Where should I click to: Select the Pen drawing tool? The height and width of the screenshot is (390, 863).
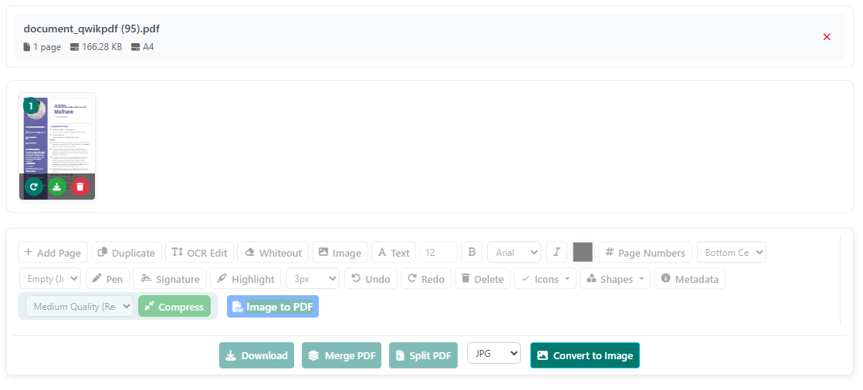[x=107, y=278]
